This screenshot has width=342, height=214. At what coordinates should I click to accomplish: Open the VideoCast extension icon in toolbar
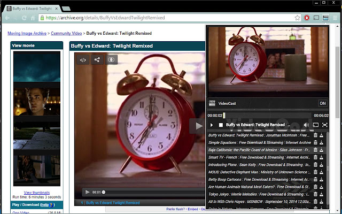(x=325, y=18)
